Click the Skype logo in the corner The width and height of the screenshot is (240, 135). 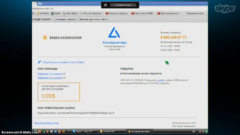[x=225, y=9]
